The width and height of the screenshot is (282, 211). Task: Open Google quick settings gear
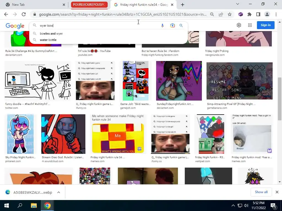pos(239,25)
